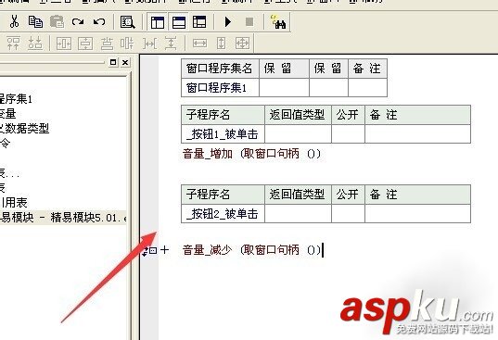Click the redo curved arrow icon

78,22
